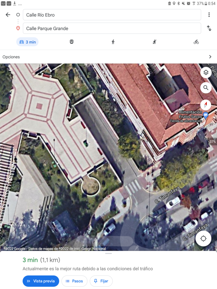Switch to walking mode

coord(113,42)
